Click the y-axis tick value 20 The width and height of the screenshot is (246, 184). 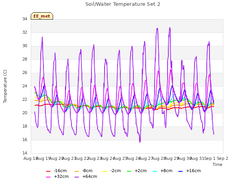[25, 113]
